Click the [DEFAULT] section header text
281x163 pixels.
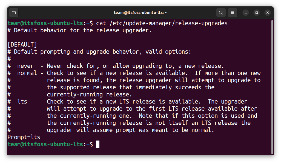[x=22, y=44]
